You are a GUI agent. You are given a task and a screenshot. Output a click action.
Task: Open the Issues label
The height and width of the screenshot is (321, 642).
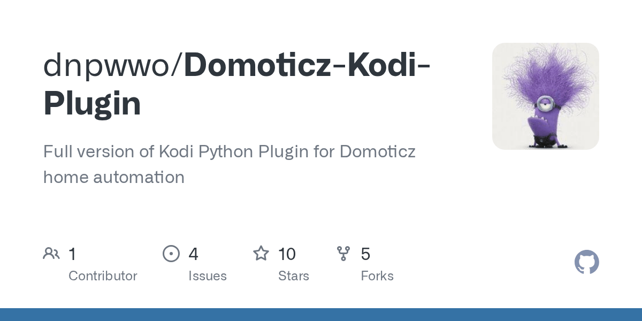tap(208, 276)
